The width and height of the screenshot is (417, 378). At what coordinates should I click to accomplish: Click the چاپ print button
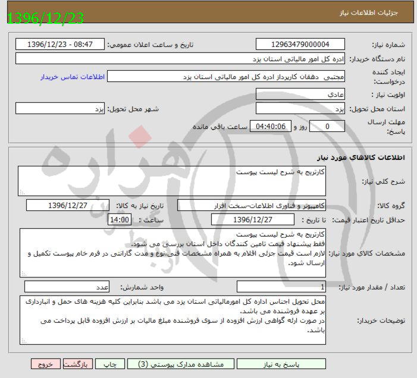coord(110,364)
